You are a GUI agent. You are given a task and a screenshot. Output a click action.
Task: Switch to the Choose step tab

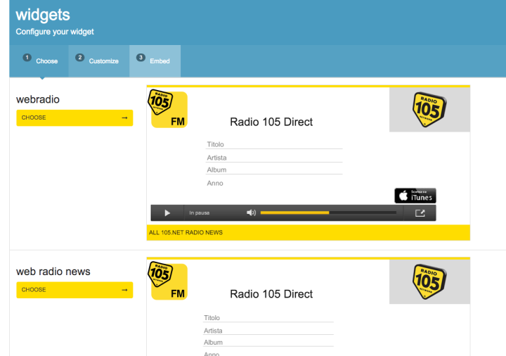click(x=40, y=61)
